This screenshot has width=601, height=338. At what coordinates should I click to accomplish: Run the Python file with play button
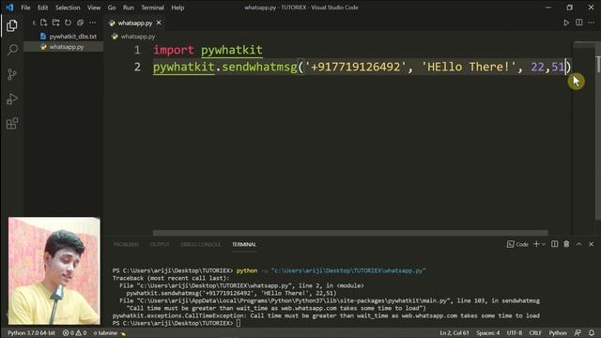(x=566, y=23)
